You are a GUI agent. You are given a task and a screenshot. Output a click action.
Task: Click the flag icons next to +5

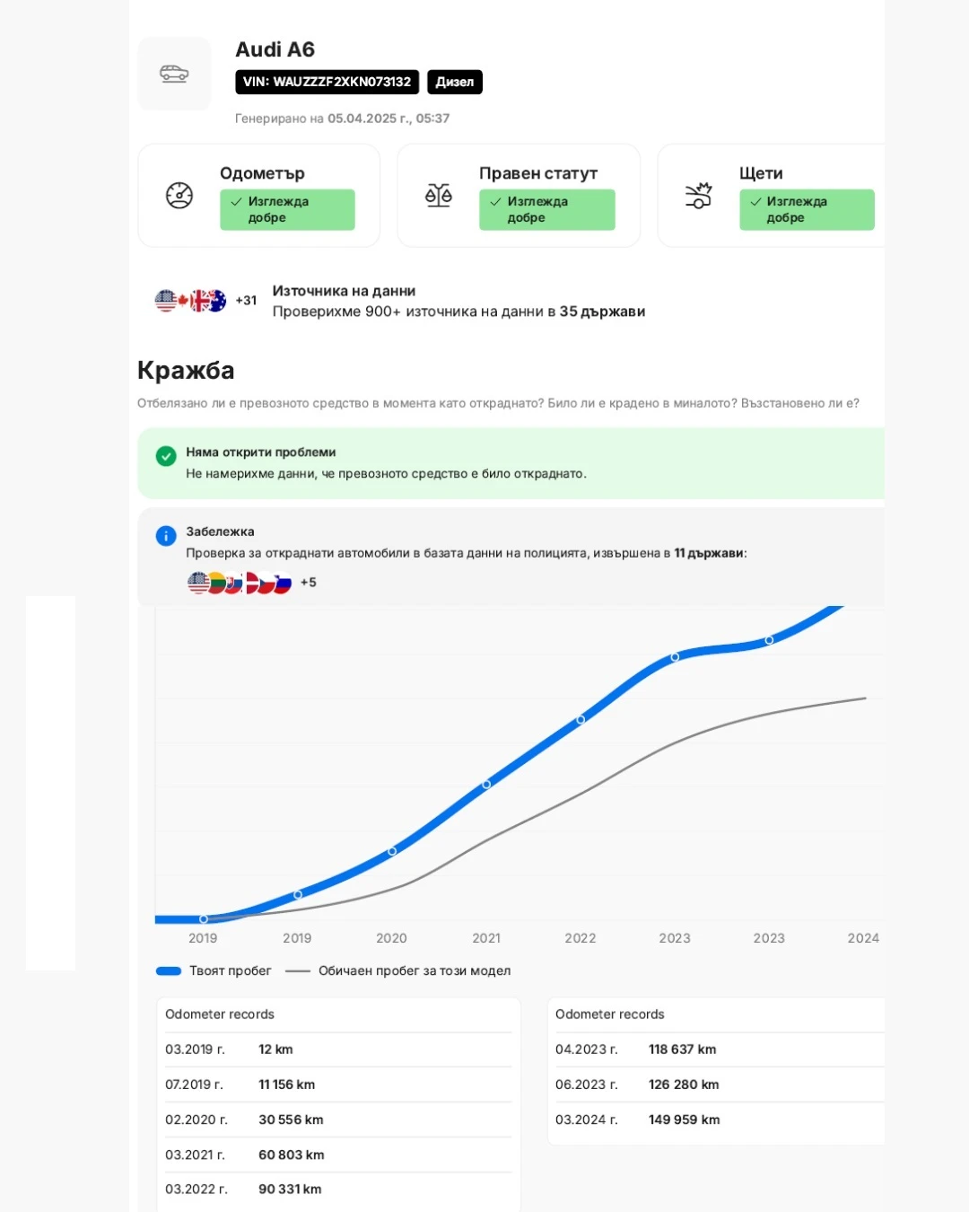(239, 583)
